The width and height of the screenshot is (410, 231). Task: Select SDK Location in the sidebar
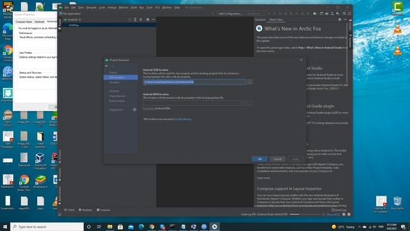tap(121, 77)
